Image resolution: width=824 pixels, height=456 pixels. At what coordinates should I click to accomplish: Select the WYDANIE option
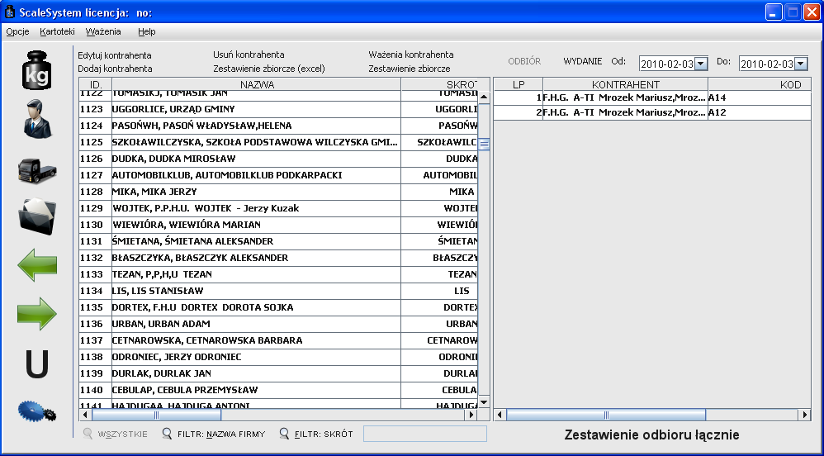pyautogui.click(x=583, y=61)
